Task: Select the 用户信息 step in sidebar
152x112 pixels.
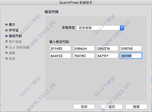Action: [15, 42]
